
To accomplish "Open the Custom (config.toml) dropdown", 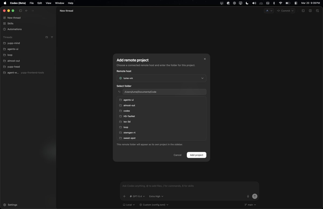I will coord(154,205).
